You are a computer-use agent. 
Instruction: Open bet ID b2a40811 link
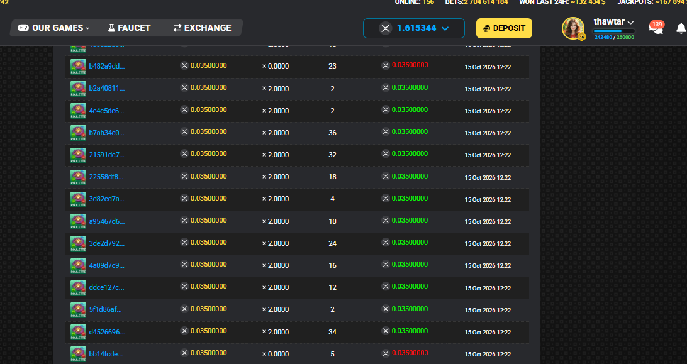click(x=107, y=88)
